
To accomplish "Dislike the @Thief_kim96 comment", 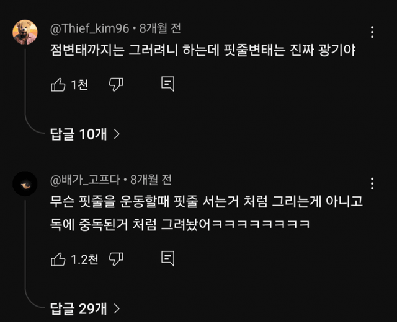I will (x=116, y=85).
